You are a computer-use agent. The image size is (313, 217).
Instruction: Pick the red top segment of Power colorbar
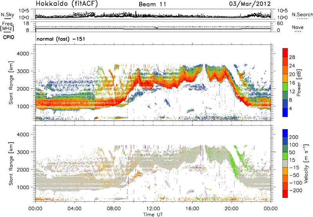pos(285,52)
